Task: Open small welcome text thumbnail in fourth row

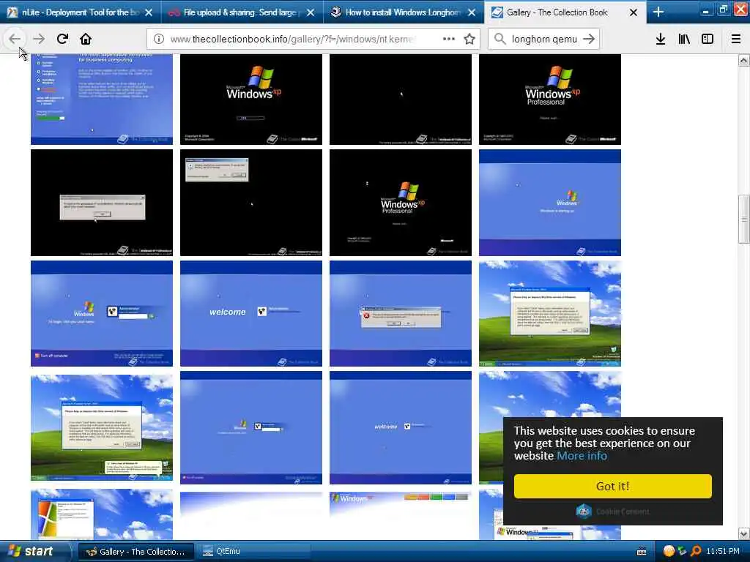Action: (401, 427)
